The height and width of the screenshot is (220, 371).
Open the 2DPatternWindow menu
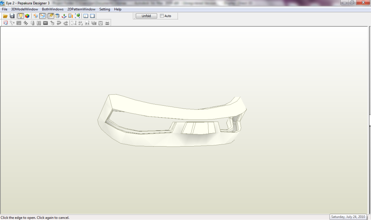click(82, 9)
